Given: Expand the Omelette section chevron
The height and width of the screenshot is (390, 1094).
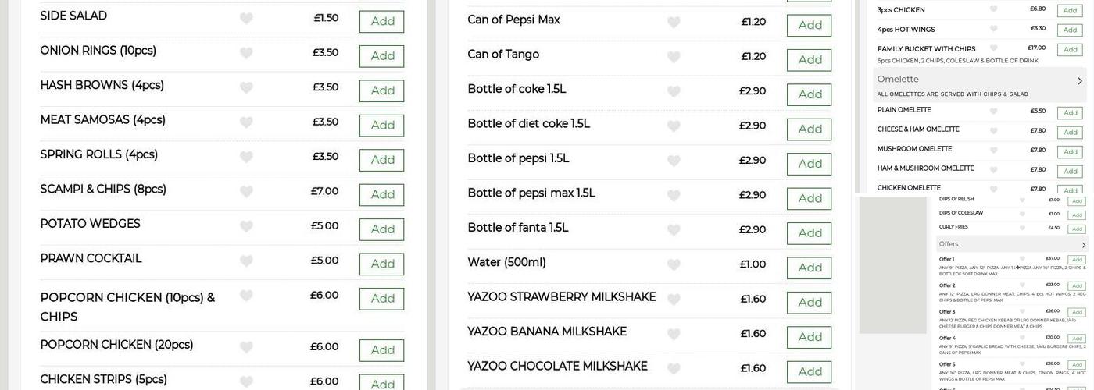Looking at the screenshot, I should (x=1080, y=80).
